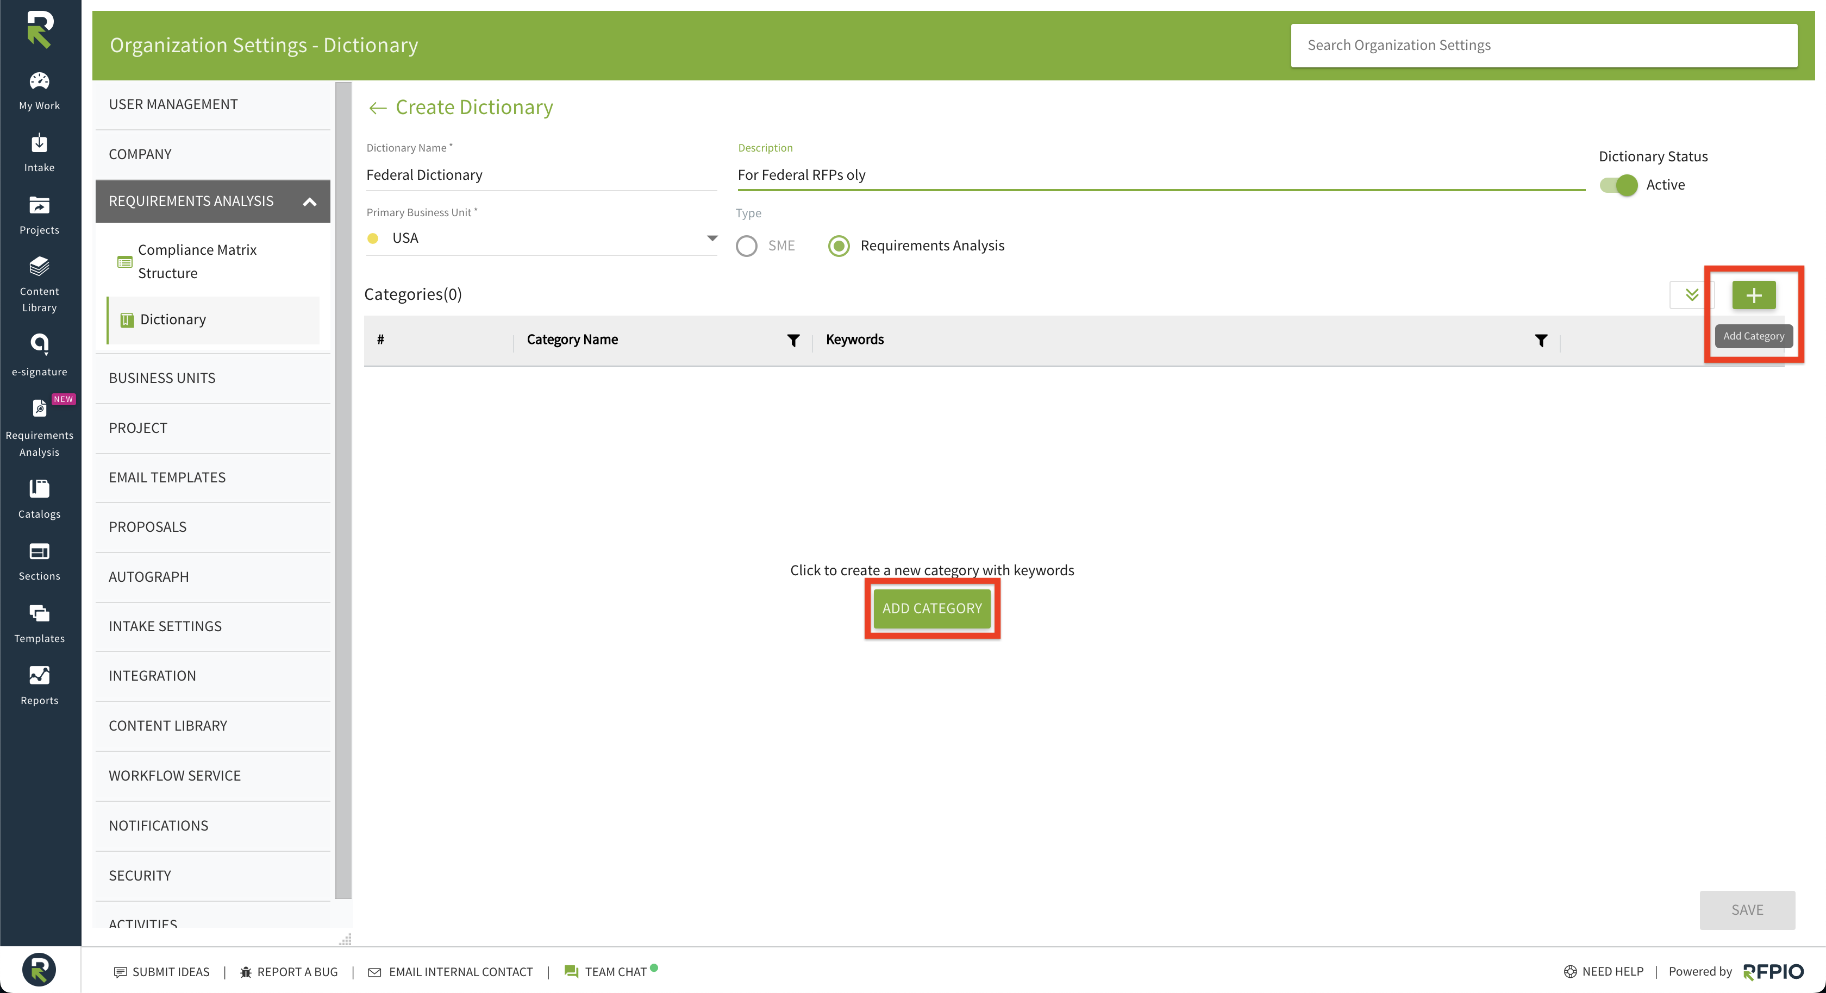
Task: Open Workflow Service settings
Action: tap(212, 776)
